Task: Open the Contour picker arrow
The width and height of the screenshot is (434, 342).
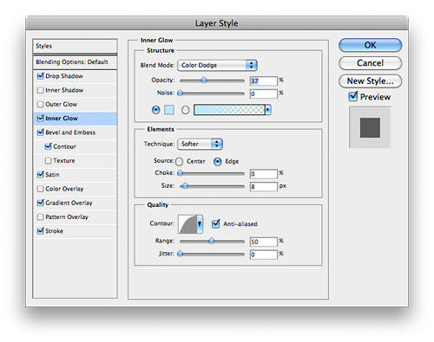Action: (200, 223)
